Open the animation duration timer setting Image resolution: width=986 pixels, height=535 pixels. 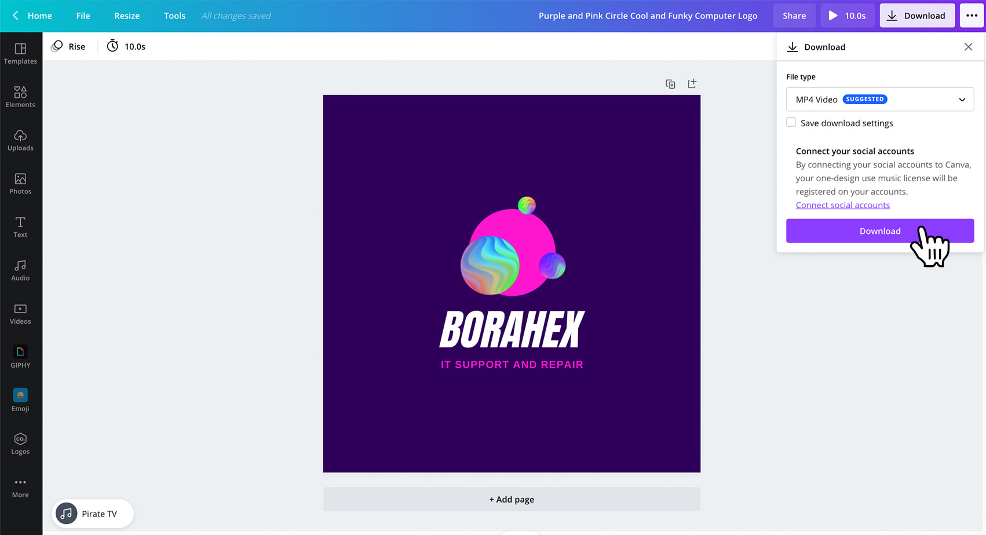point(125,46)
